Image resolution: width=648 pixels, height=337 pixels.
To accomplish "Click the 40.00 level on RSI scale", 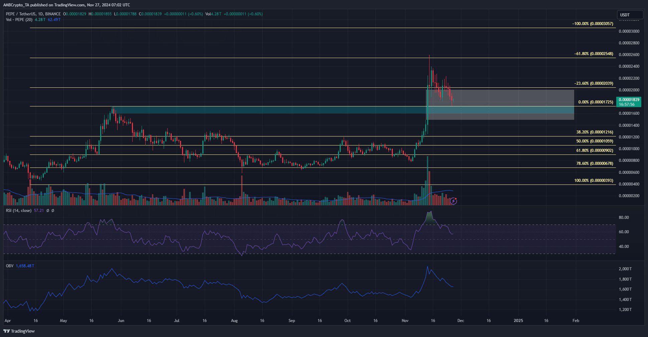I will click(624, 247).
